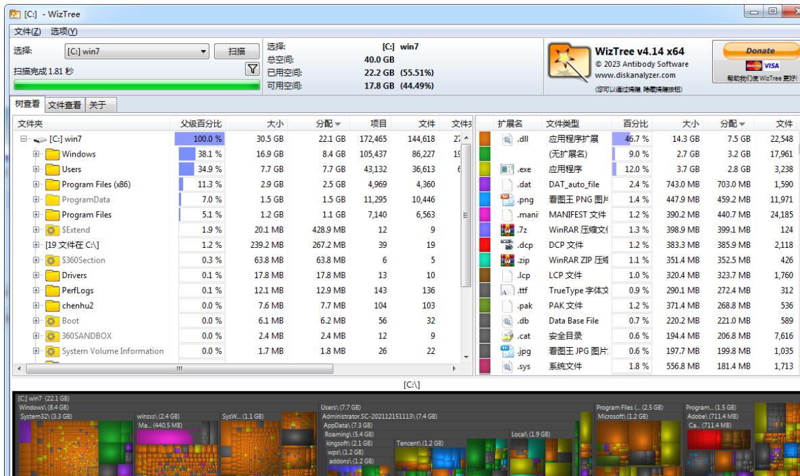Click the 扫描 scan button
The width and height of the screenshot is (800, 476).
click(236, 51)
